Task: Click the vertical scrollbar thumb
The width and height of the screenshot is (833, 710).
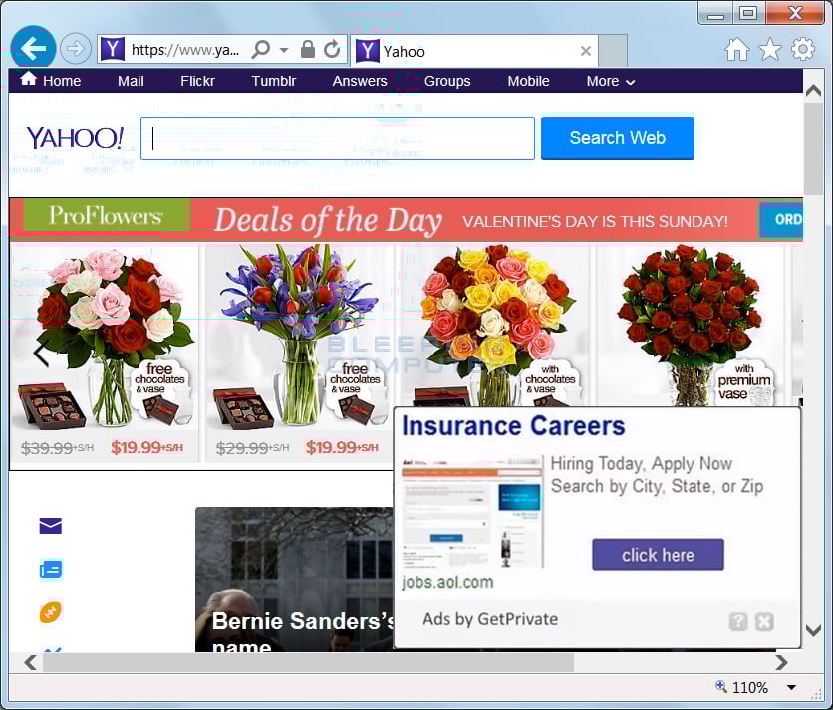Action: [x=813, y=149]
